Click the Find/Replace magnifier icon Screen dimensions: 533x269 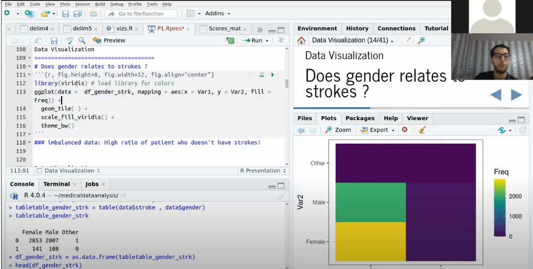[x=82, y=40]
